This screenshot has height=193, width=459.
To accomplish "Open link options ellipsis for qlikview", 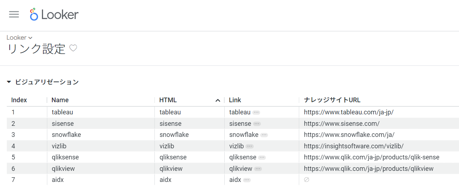I will coord(258,169).
